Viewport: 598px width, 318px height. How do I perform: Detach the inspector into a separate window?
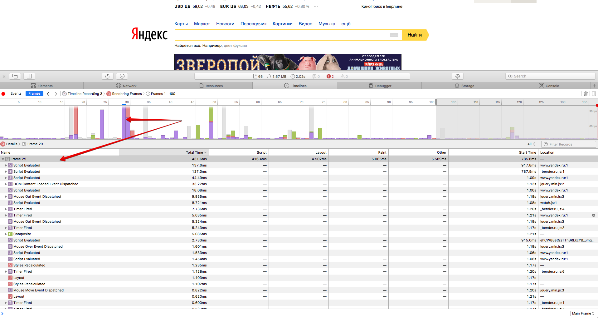[x=15, y=76]
